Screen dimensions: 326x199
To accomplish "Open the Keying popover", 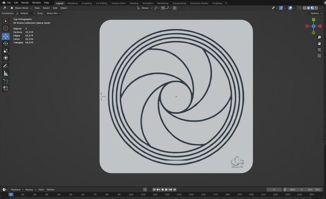I will (x=30, y=190).
